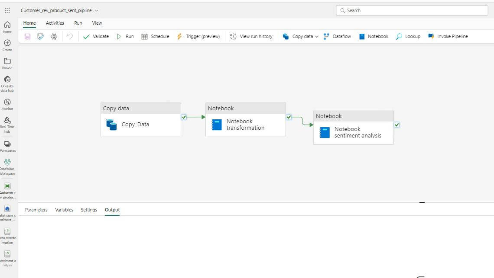Click View run history button
This screenshot has height=278, width=494.
click(251, 36)
